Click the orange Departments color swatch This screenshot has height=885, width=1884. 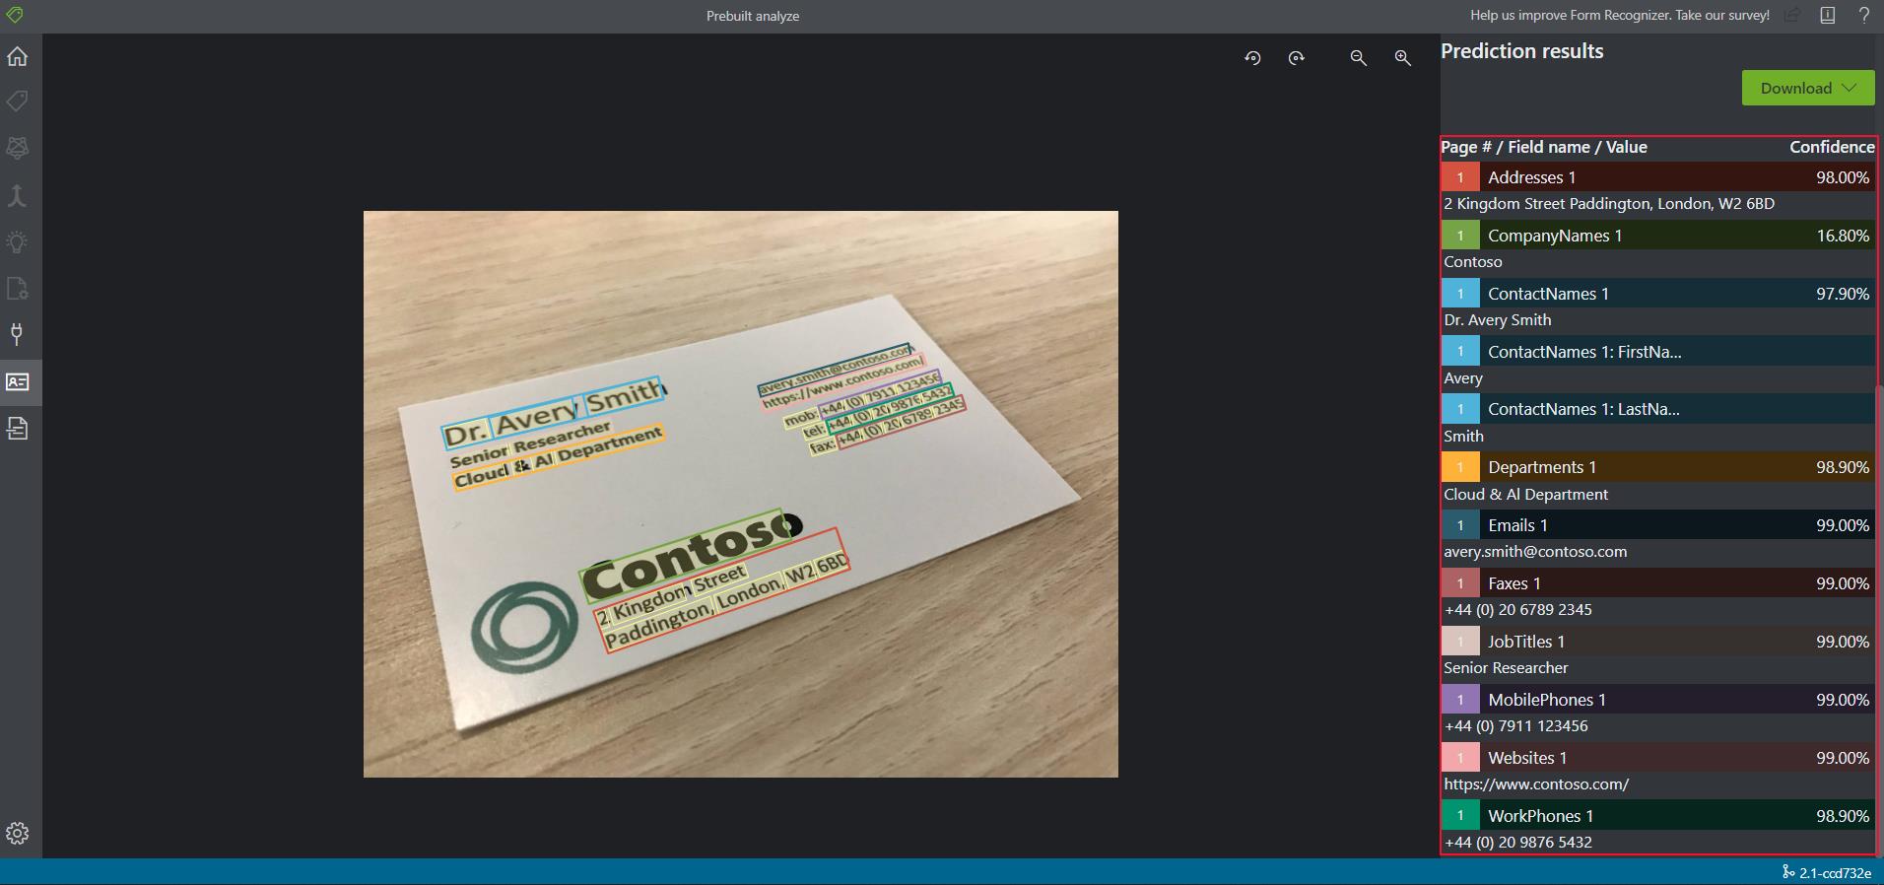[1460, 467]
